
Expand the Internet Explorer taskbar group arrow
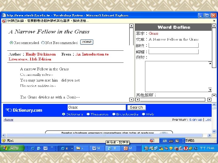(x=72, y=149)
